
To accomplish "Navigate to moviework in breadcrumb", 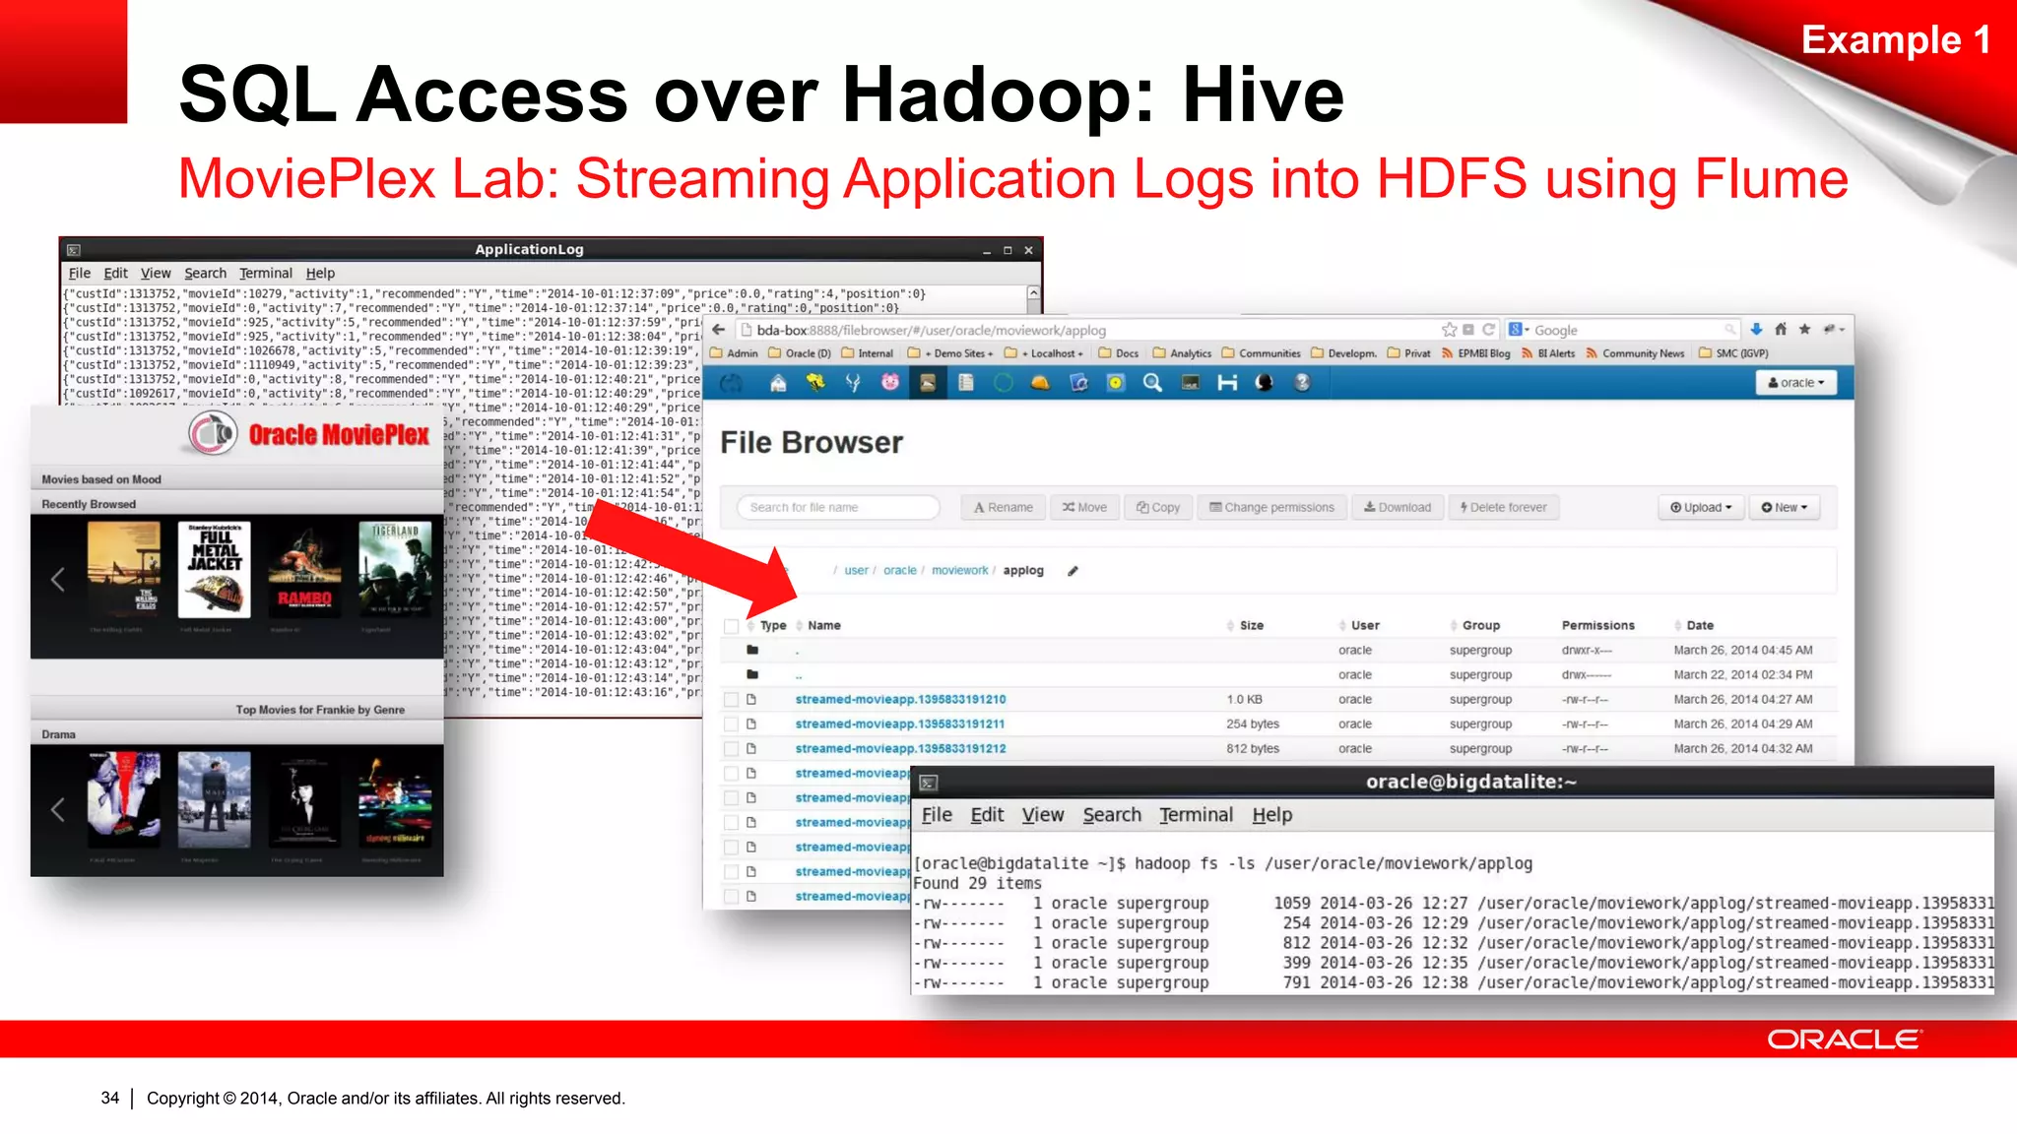I will coord(959,571).
